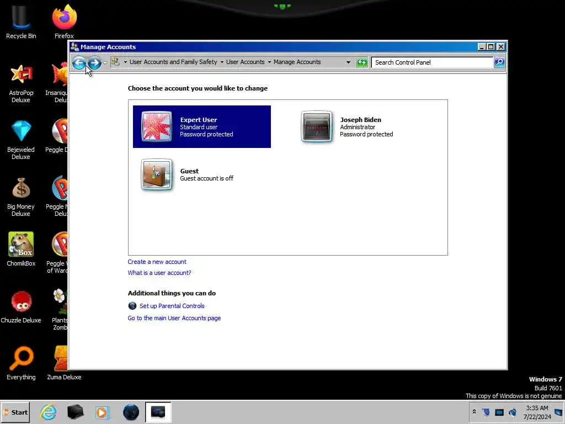Open Create a new account link
This screenshot has height=424, width=565.
[x=157, y=262]
